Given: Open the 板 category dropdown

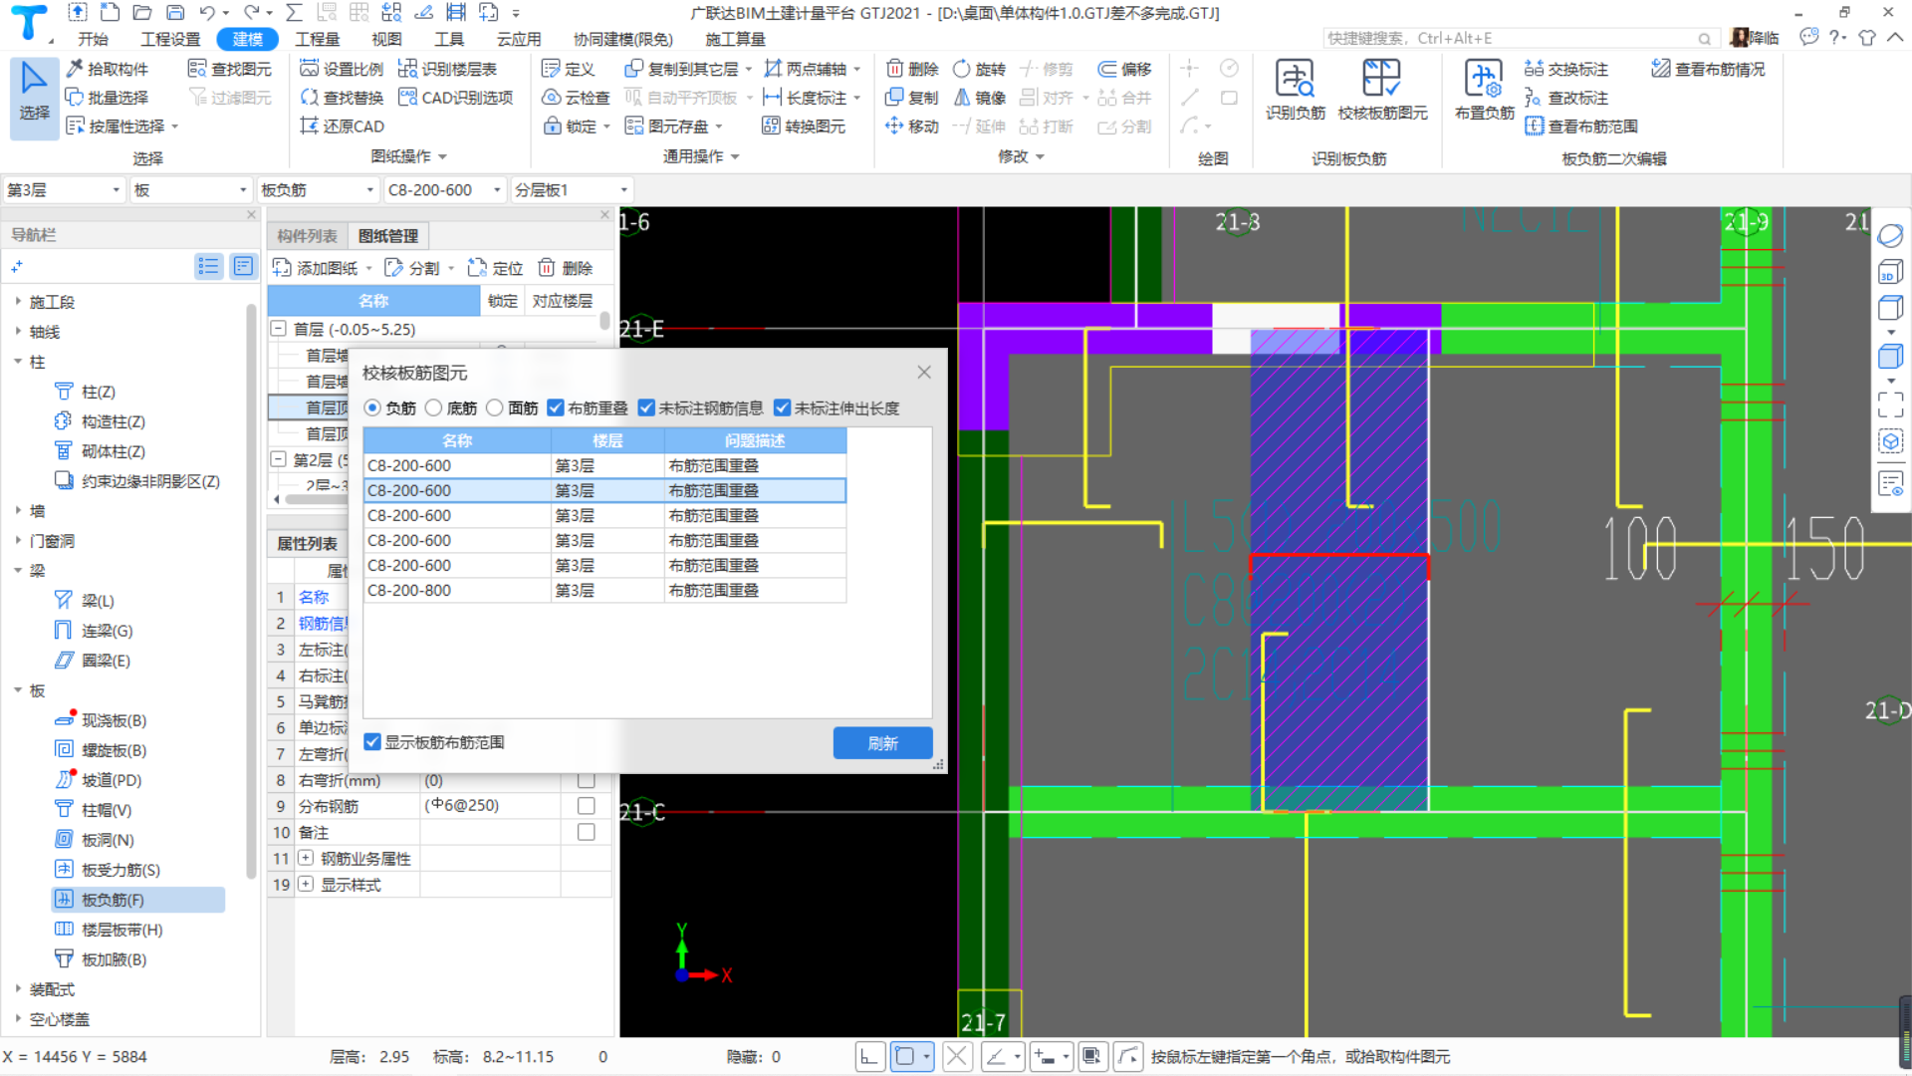Looking at the screenshot, I should click(190, 190).
